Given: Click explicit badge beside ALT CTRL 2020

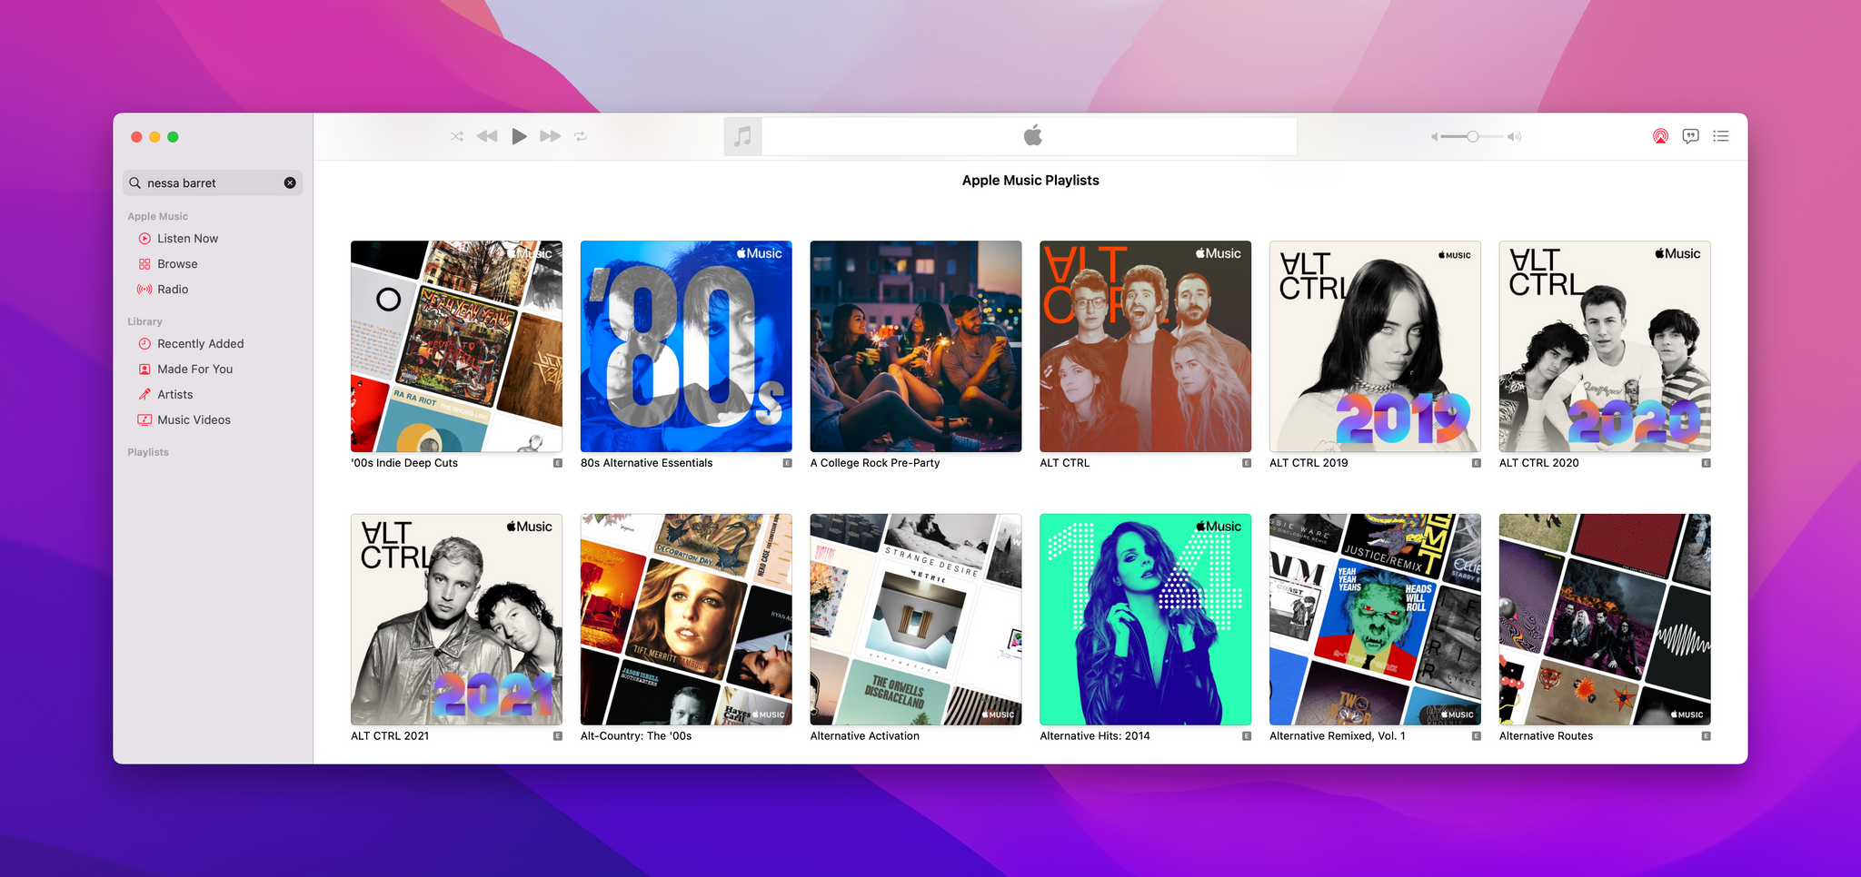Looking at the screenshot, I should coord(1706,463).
